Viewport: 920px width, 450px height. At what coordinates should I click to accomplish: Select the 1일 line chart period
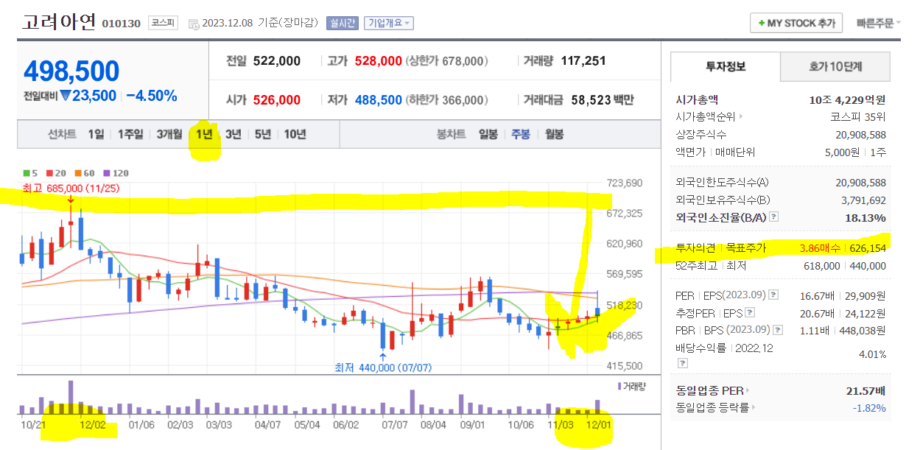click(96, 134)
